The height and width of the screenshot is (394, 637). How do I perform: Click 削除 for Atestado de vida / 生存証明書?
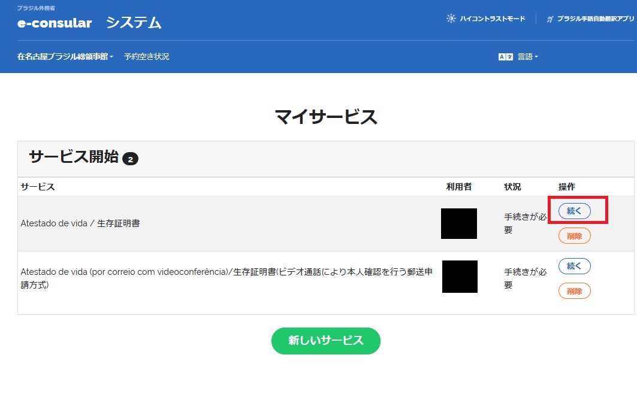coord(575,236)
